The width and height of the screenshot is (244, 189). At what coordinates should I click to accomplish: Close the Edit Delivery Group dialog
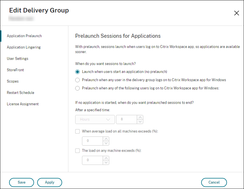click(236, 13)
